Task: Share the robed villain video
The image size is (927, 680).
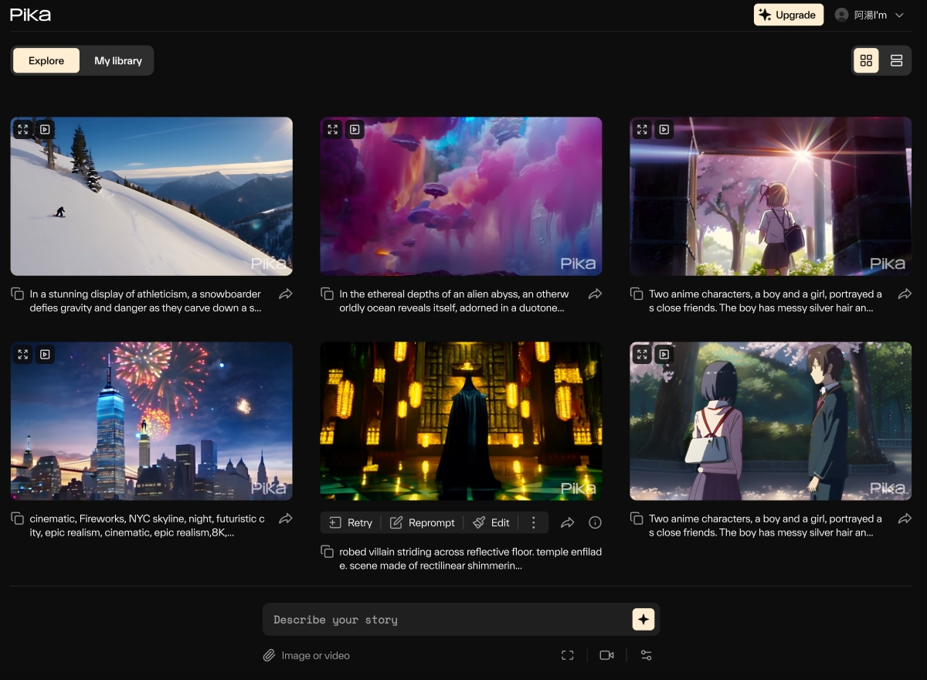Action: 568,522
